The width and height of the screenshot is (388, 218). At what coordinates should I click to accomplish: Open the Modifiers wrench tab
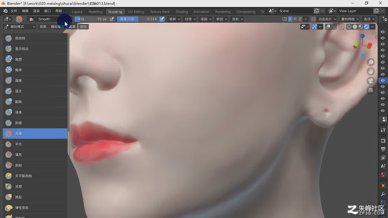tap(383, 194)
